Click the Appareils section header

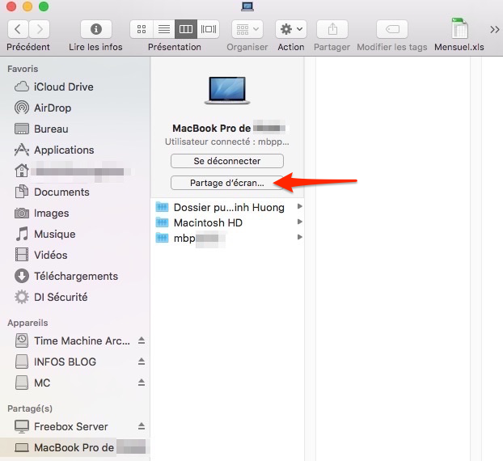point(27,323)
